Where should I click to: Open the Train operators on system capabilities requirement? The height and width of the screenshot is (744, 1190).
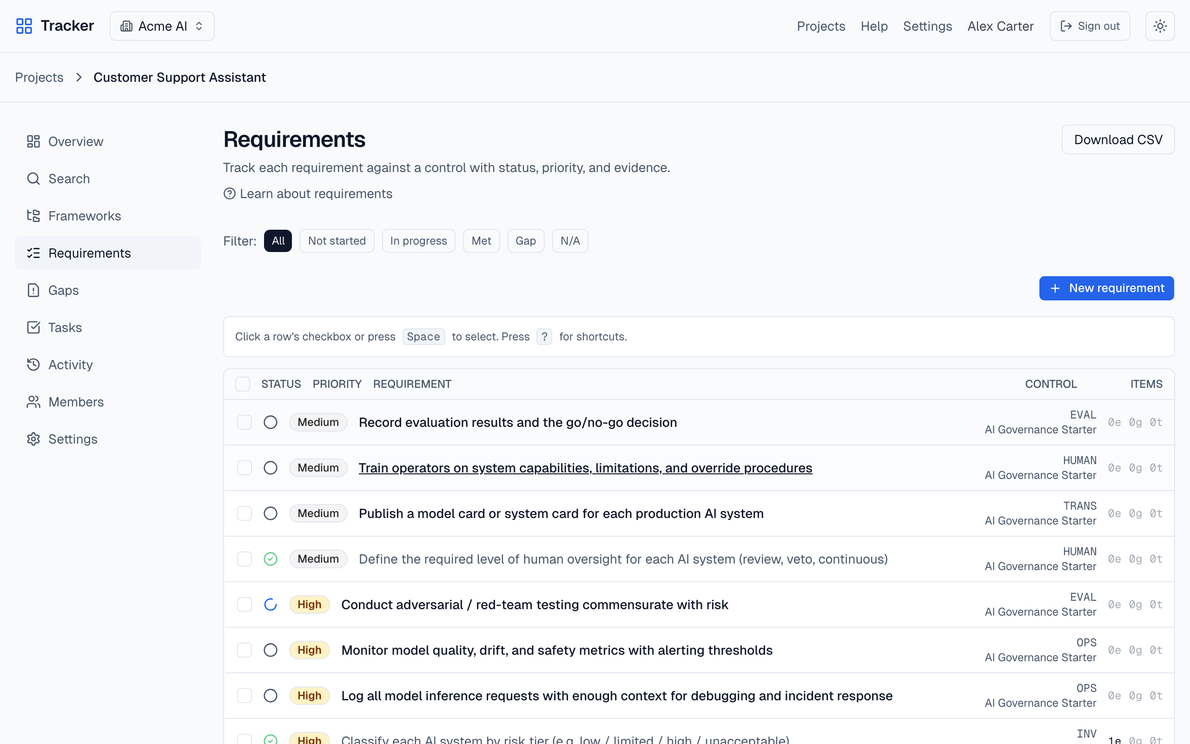[x=585, y=468]
